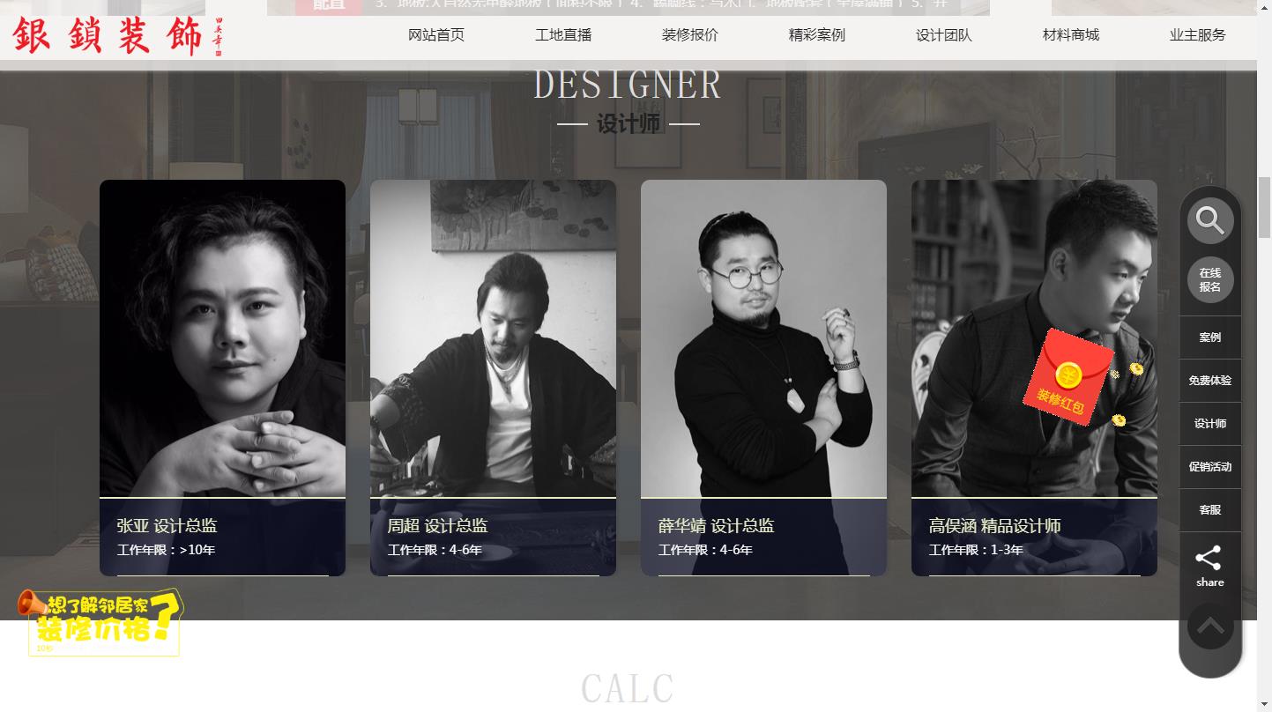
Task: Click 免费体验 in the floating sidebar
Action: pos(1209,381)
